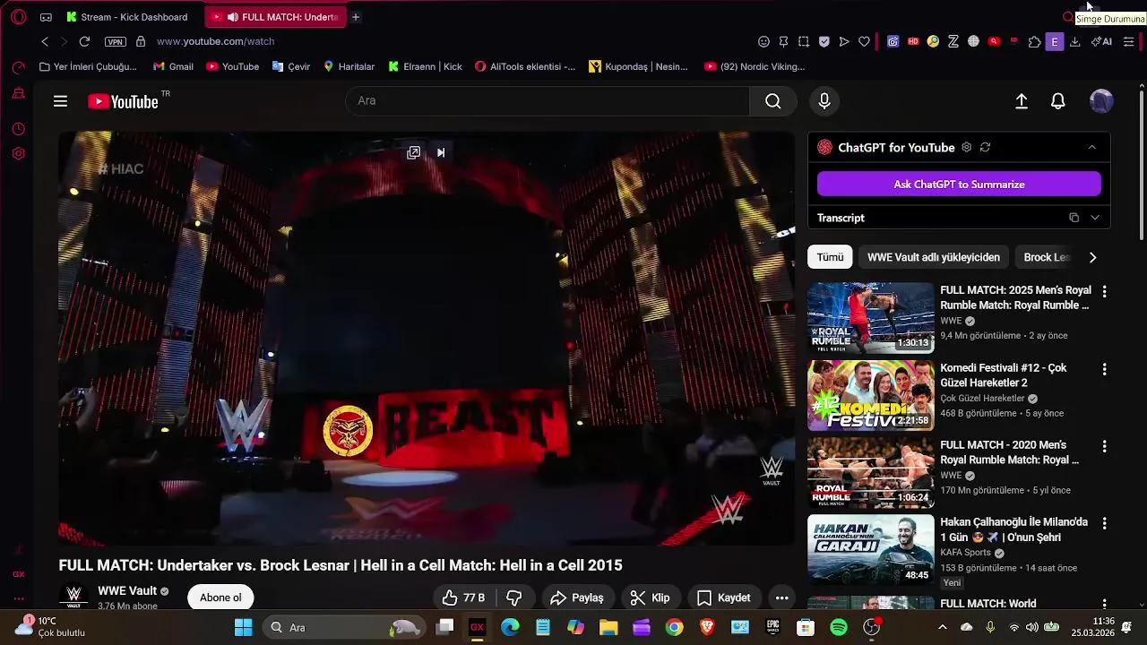Open options for Komedi Festivali #12 video
Screen dimensions: 1147x645
coord(1104,369)
